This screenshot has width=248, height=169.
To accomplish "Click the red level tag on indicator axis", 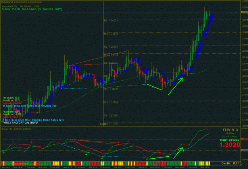I will [x=244, y=139].
